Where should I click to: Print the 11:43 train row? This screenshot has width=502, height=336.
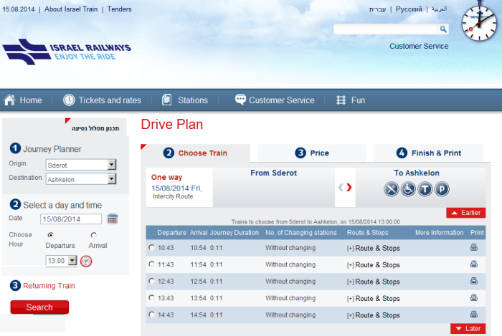point(474,264)
